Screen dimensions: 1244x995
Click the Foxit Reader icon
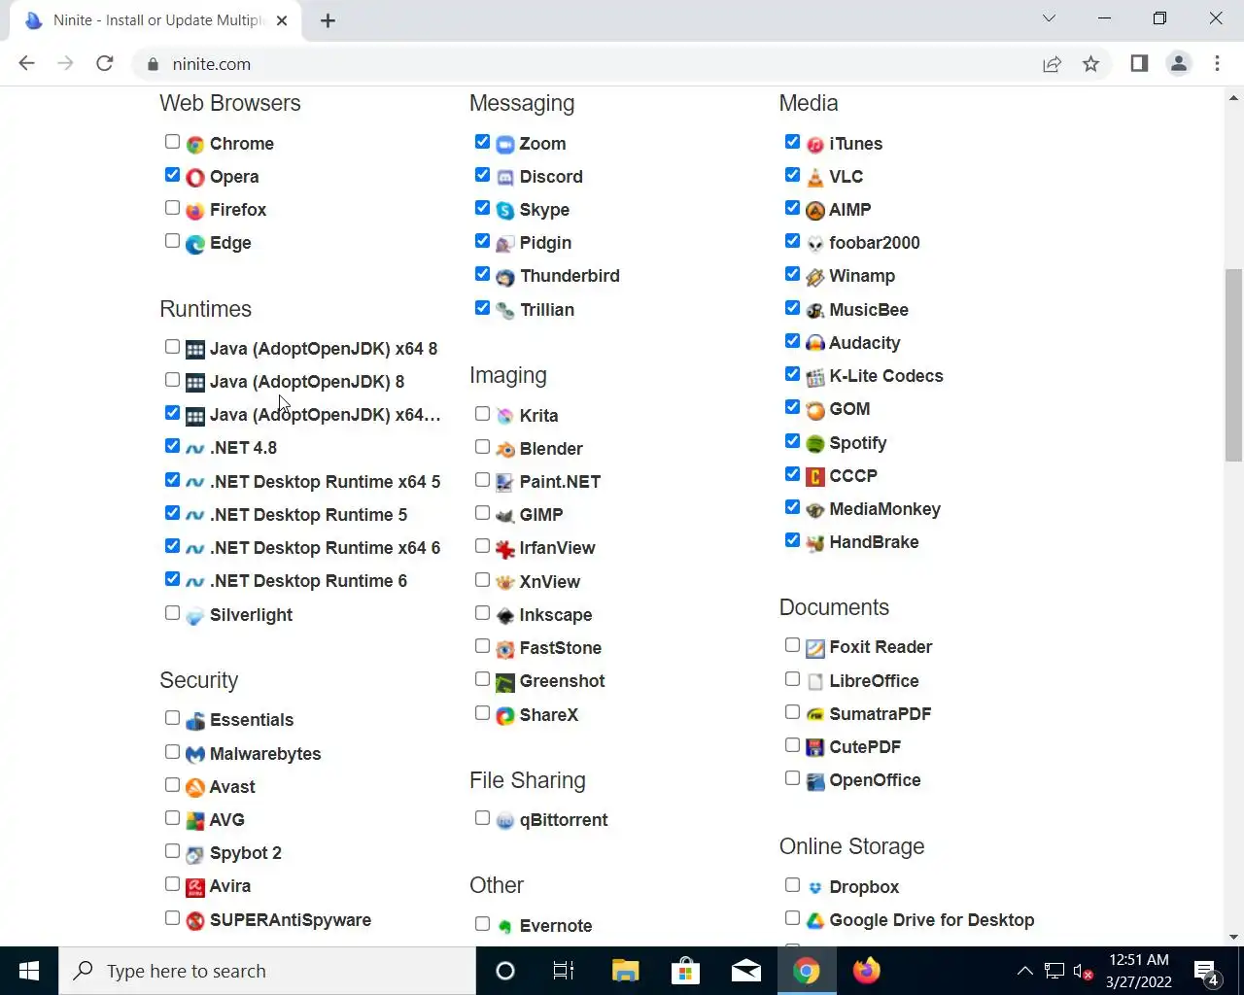815,648
